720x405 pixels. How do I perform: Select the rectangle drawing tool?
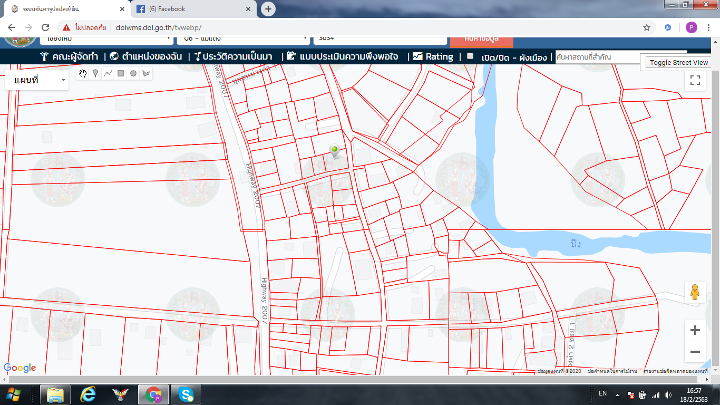point(121,73)
